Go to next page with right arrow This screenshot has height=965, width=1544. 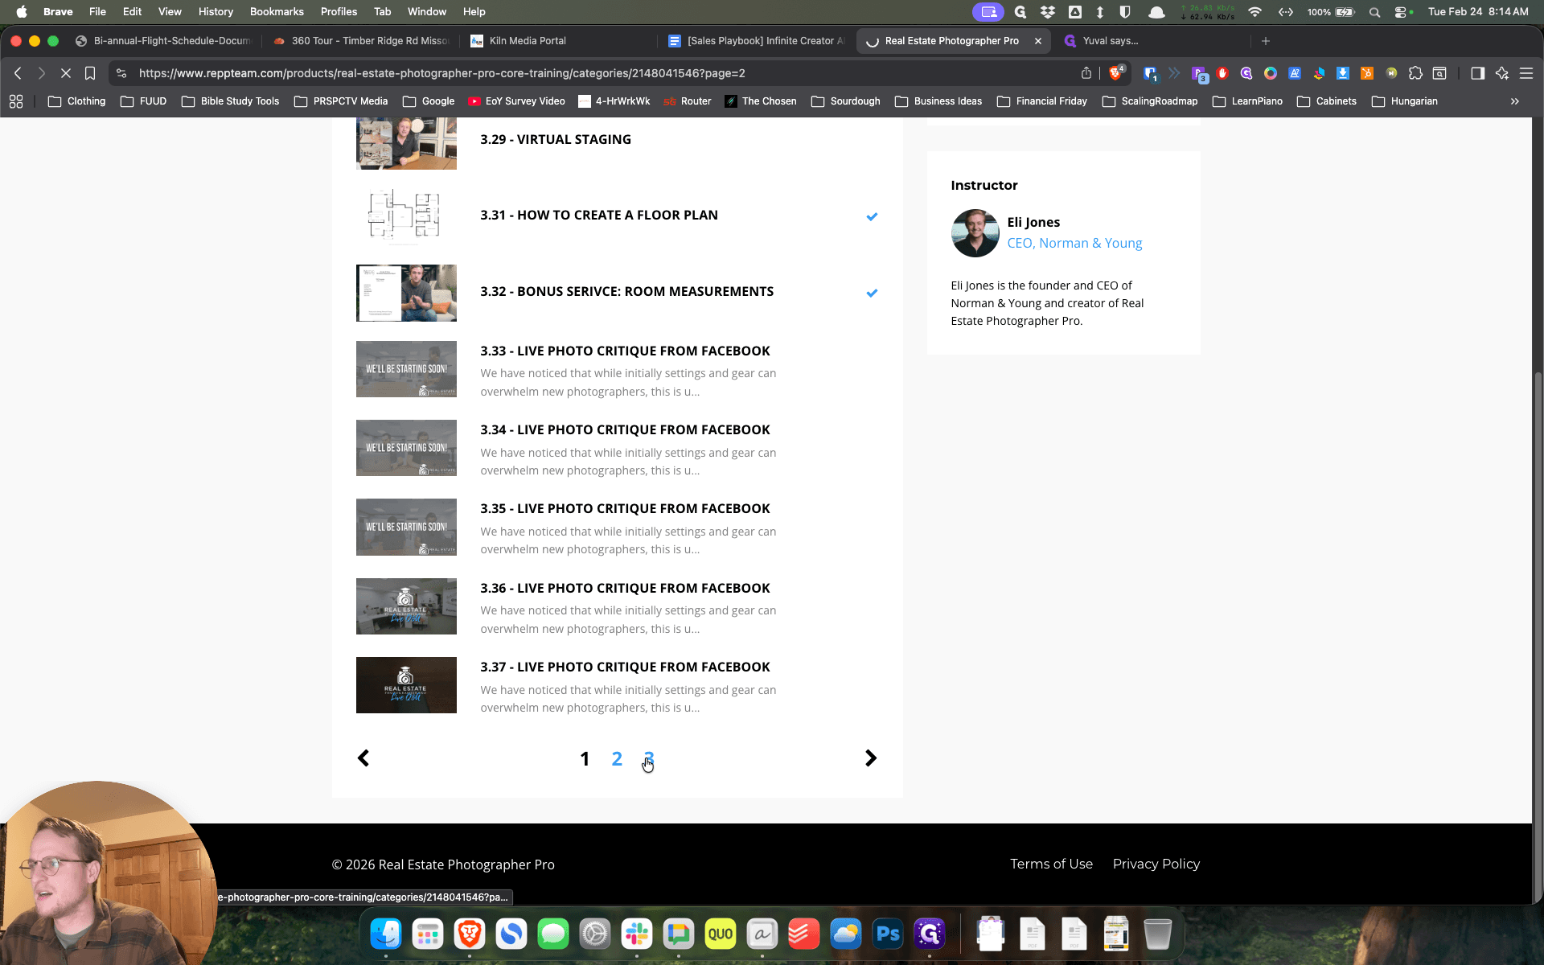[x=870, y=758]
